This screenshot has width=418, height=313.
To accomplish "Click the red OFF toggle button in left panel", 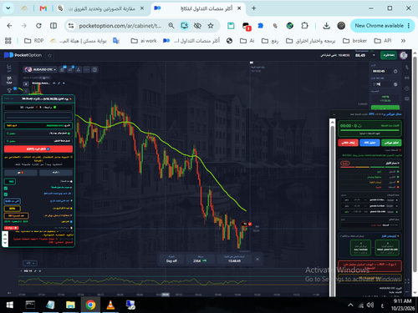I will pyautogui.click(x=38, y=149).
